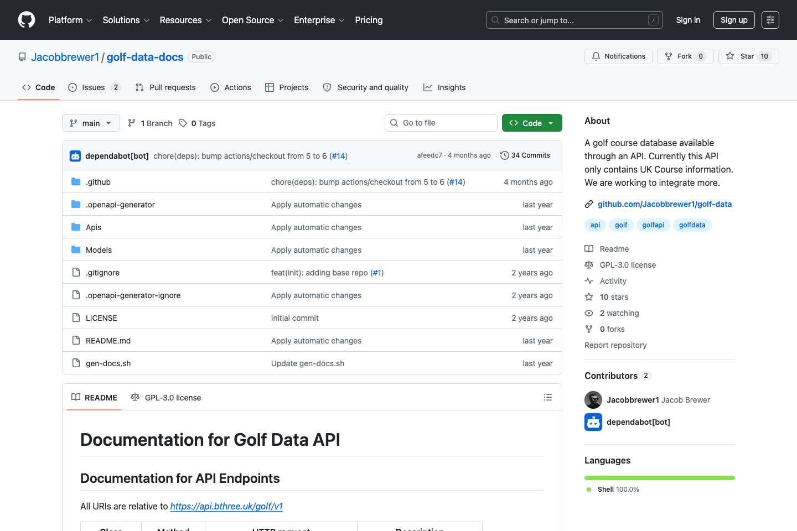This screenshot has width=797, height=531.
Task: Open the .github folder icon
Action: pyautogui.click(x=75, y=181)
